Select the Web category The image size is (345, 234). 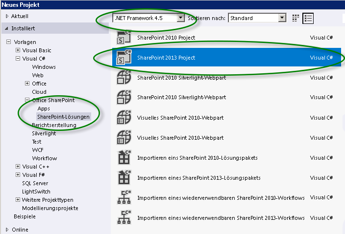38,75
